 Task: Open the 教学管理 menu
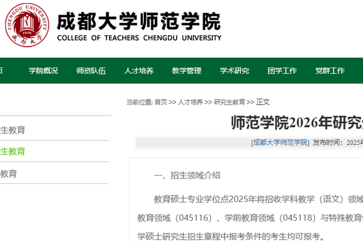coord(186,71)
